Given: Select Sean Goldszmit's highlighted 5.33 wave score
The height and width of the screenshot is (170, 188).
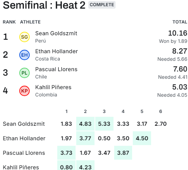Looking at the screenshot, I should point(104,124).
